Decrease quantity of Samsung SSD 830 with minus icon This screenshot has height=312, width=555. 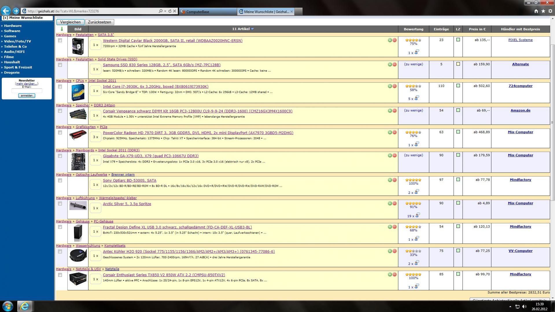(394, 64)
